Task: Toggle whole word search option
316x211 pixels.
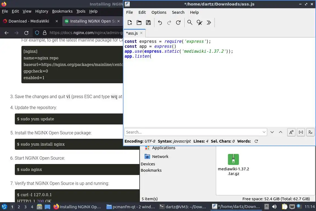Action: pos(301,132)
